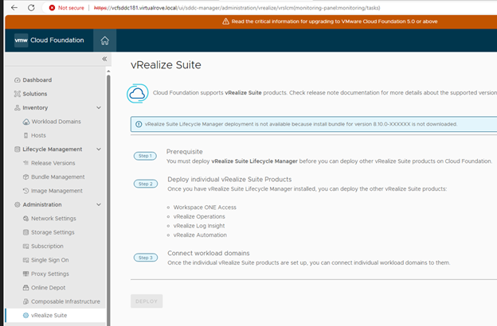Open Hosts under Inventory
The image size is (497, 326).
[38, 135]
